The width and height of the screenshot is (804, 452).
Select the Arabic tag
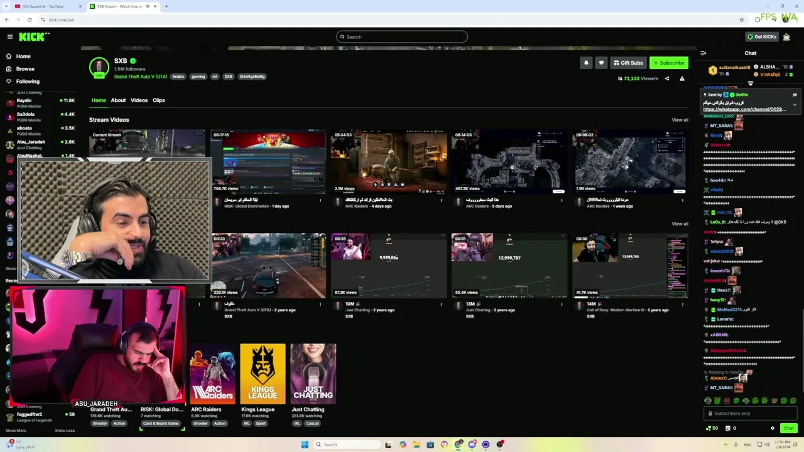(x=178, y=77)
